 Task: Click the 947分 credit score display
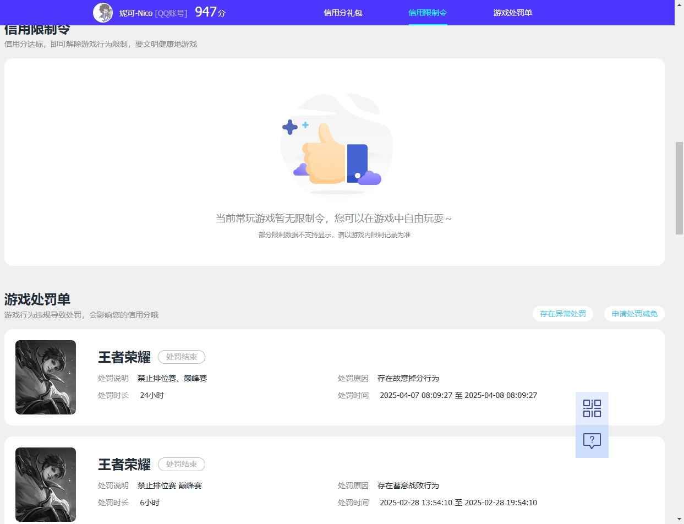209,12
